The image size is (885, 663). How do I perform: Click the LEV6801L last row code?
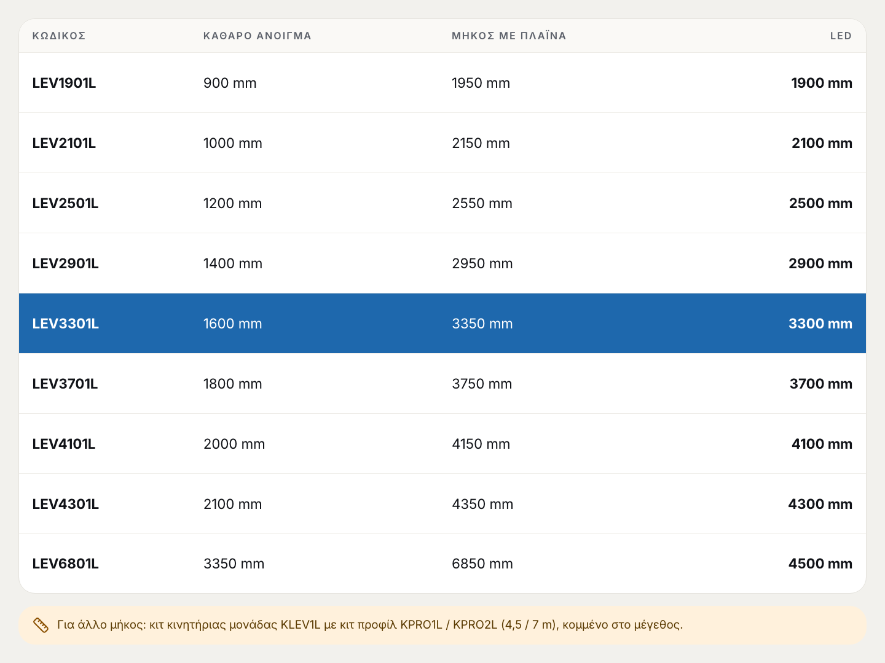click(66, 564)
